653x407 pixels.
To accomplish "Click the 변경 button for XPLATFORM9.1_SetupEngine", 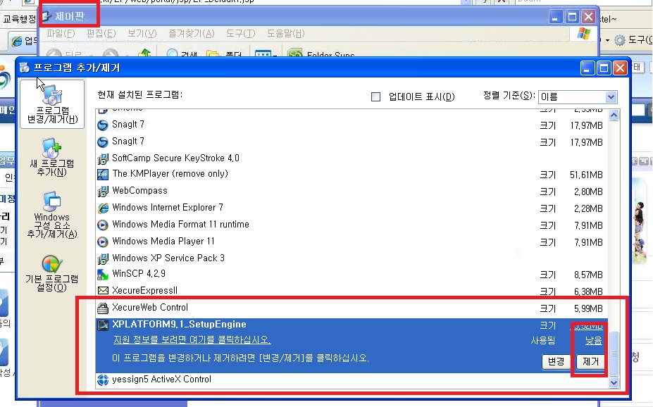I will (556, 362).
